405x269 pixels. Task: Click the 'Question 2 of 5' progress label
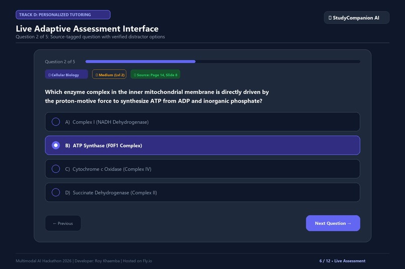point(60,62)
